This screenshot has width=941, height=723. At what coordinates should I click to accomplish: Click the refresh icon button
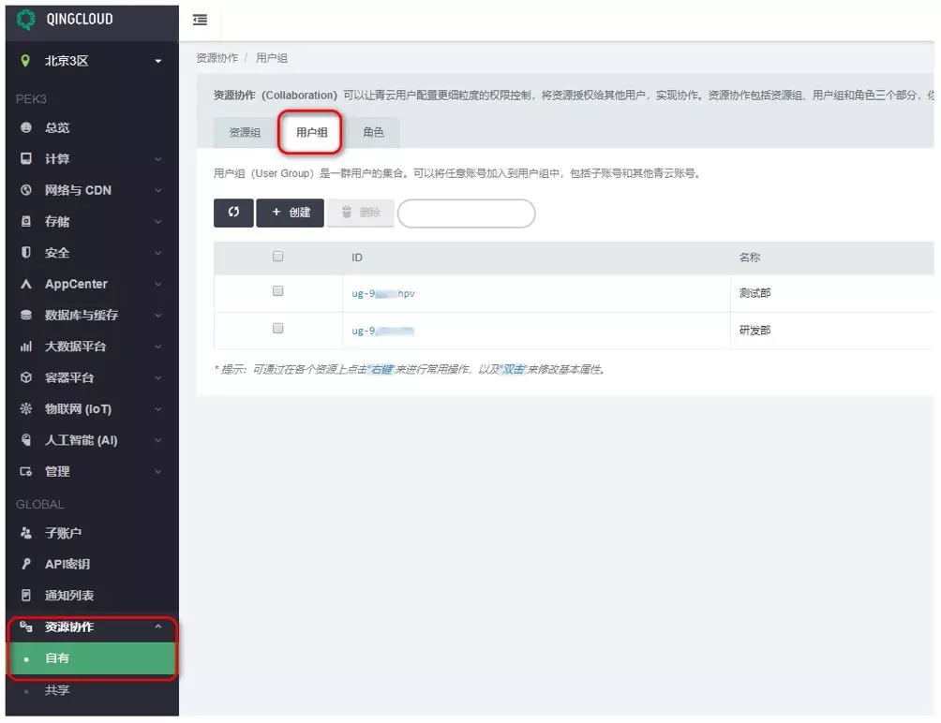click(233, 213)
